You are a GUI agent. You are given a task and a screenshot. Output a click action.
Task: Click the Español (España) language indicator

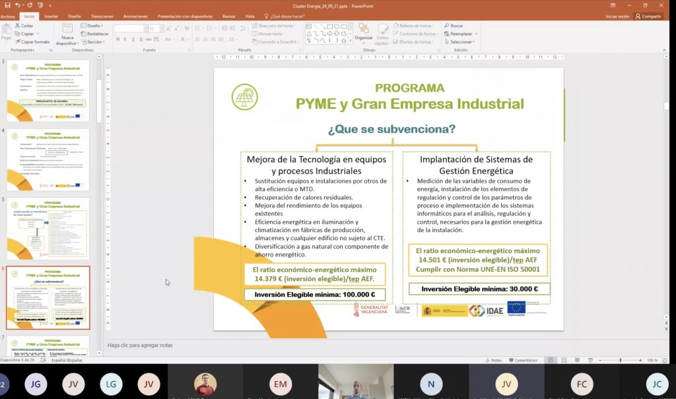pyautogui.click(x=67, y=360)
